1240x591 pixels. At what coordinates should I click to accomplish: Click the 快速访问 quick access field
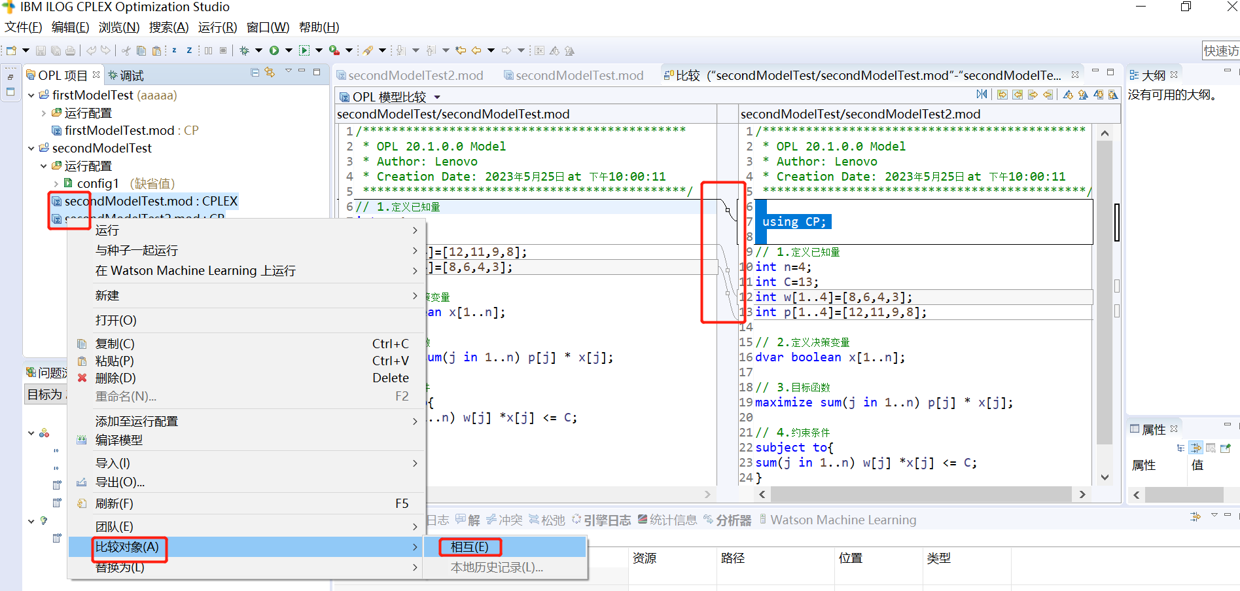pyautogui.click(x=1221, y=50)
